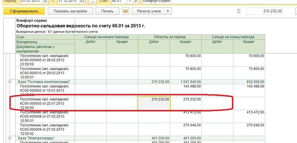Click ending credit 413 472,00 in the КС00-000008 row
The height and width of the screenshot is (143, 297).
pos(255,113)
